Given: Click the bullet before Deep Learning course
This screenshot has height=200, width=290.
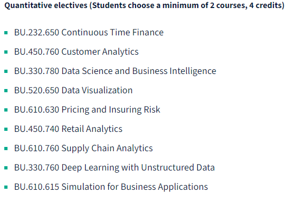Looking at the screenshot, I should click(6, 168).
